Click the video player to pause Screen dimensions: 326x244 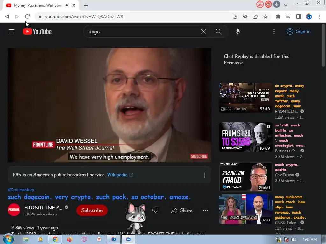tap(110, 105)
